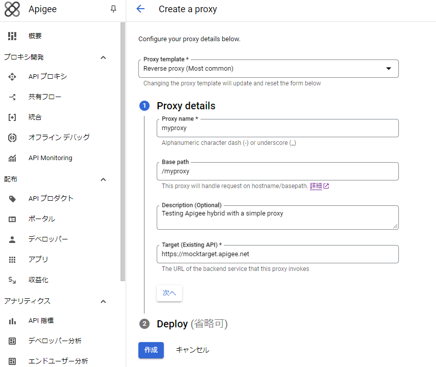Open 共有フロー shared flows icon
Image resolution: width=436 pixels, height=367 pixels.
point(12,97)
